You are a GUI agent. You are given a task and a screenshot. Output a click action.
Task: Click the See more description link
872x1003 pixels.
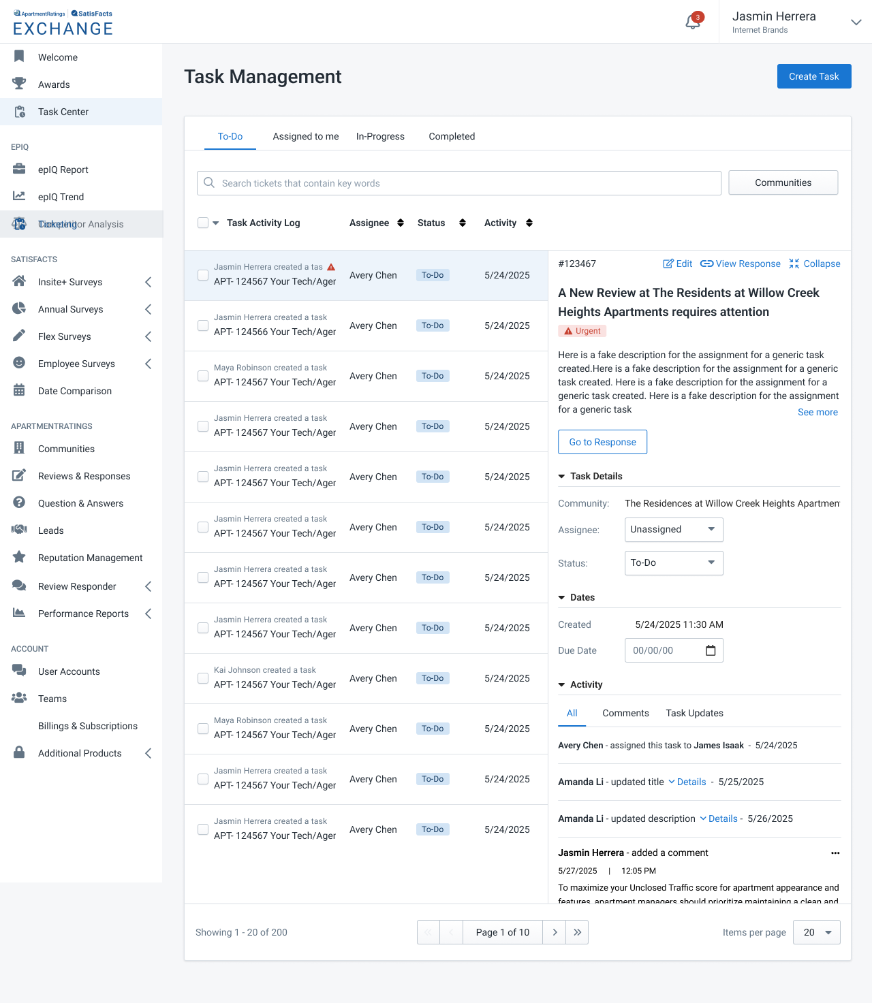coord(817,412)
